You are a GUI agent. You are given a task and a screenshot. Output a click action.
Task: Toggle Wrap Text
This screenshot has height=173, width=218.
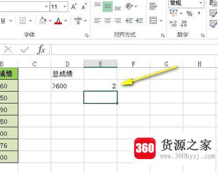pos(153,6)
